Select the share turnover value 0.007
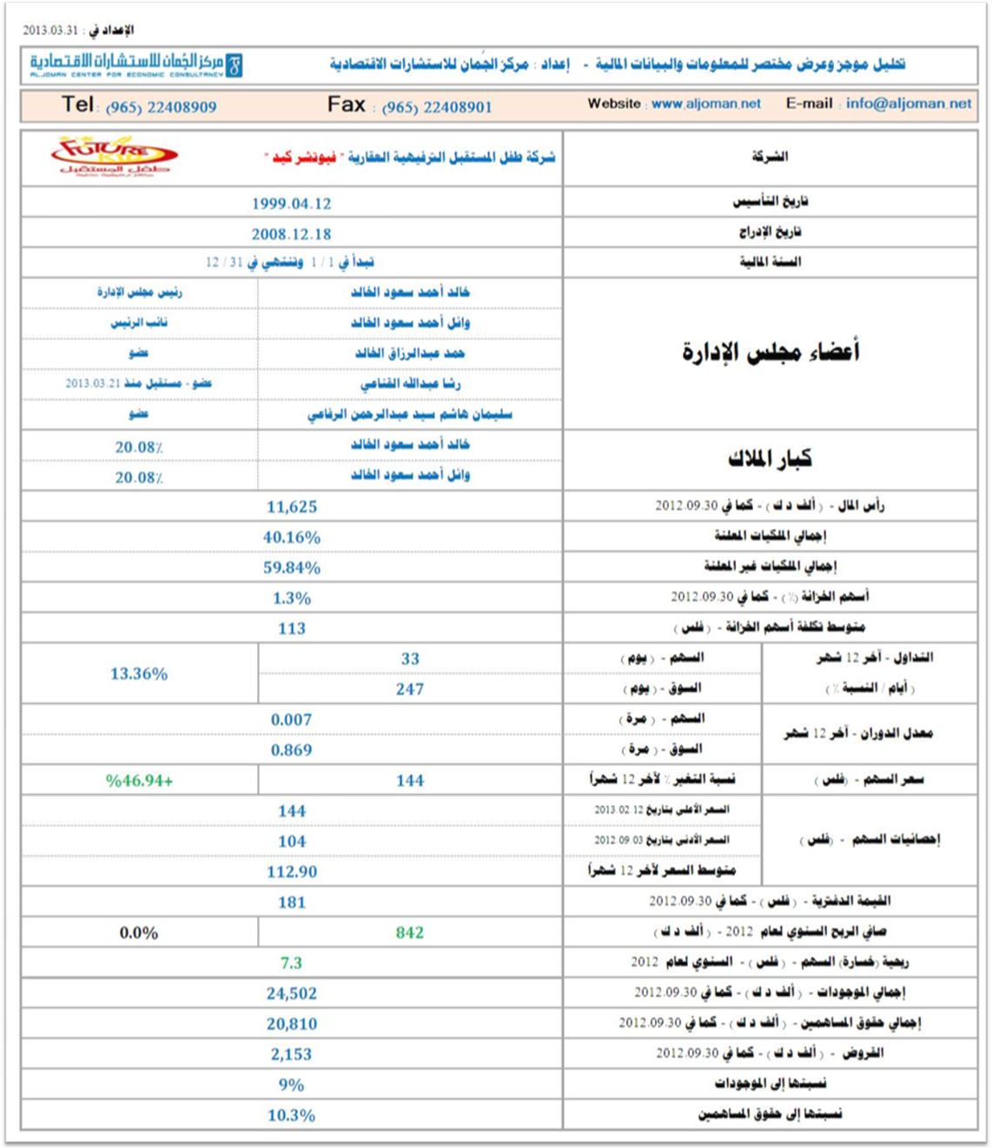The image size is (992, 1148). click(292, 720)
